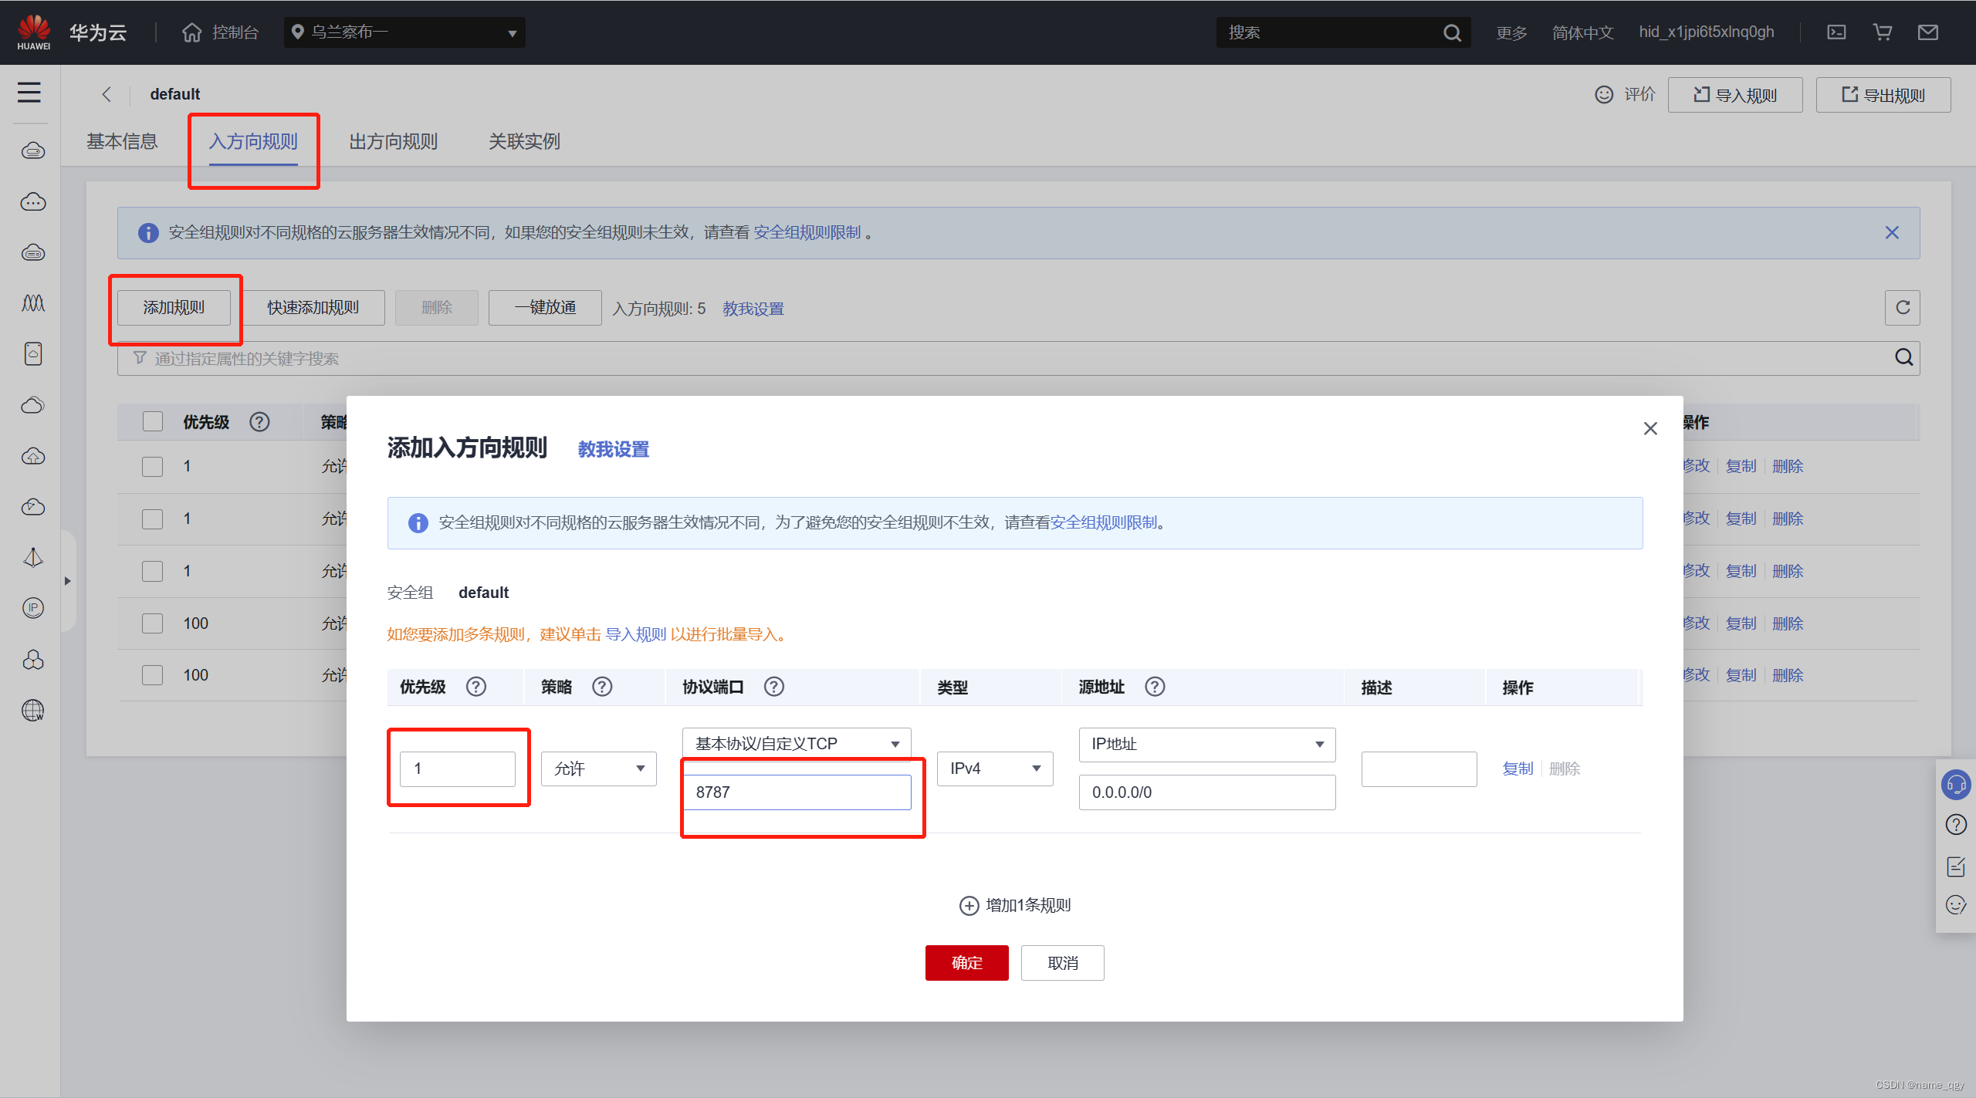Open the 简体中文 language menu

[x=1582, y=32]
